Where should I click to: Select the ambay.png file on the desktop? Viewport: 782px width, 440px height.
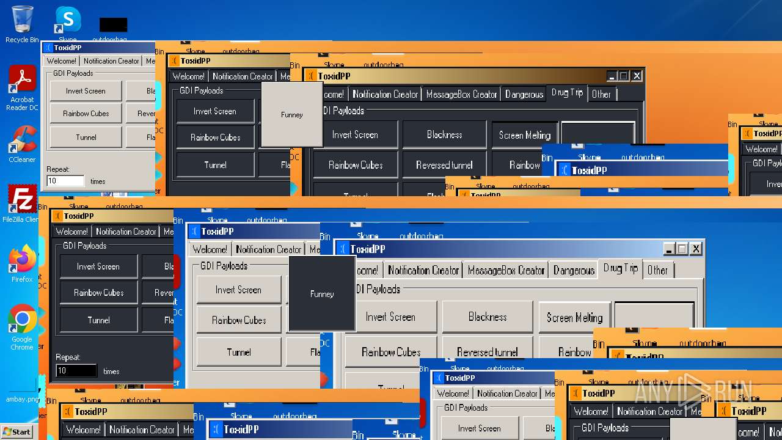point(22,398)
